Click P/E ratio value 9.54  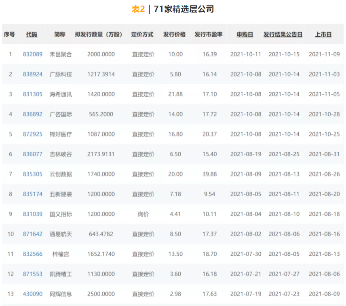click(210, 194)
